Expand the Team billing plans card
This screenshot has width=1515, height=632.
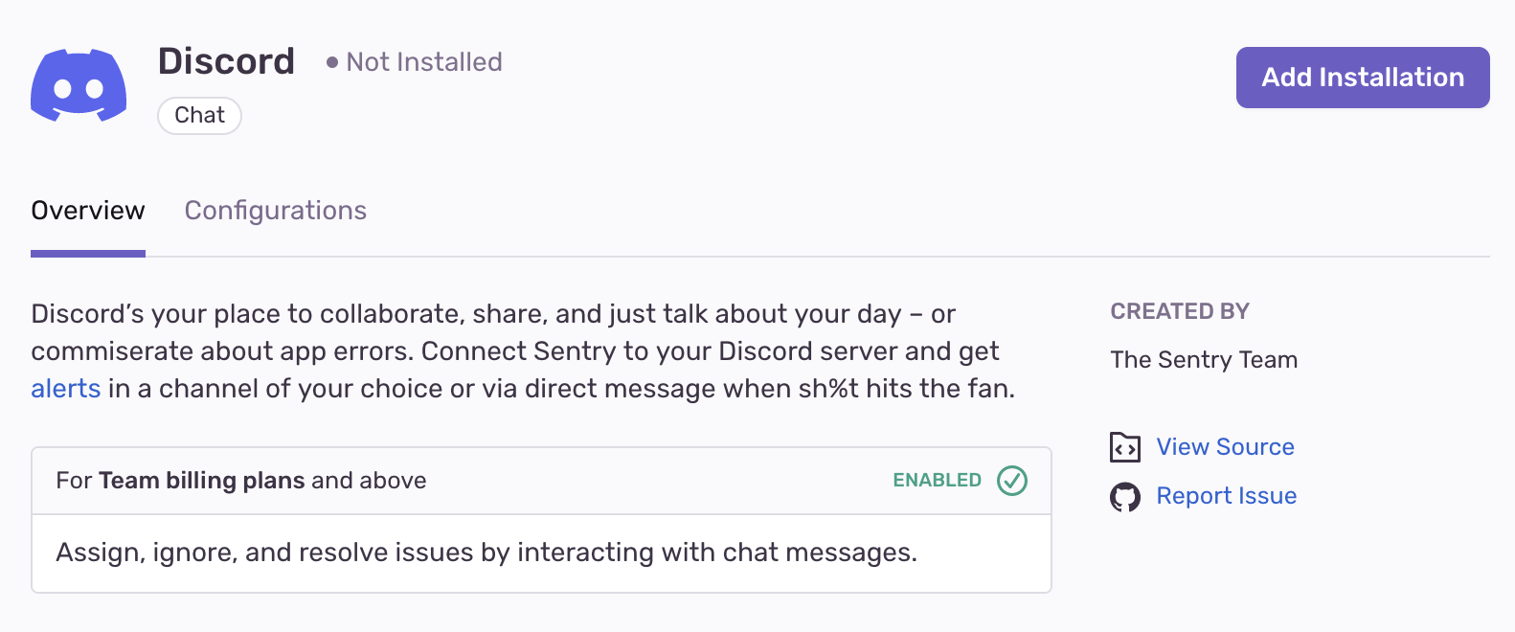coord(541,481)
